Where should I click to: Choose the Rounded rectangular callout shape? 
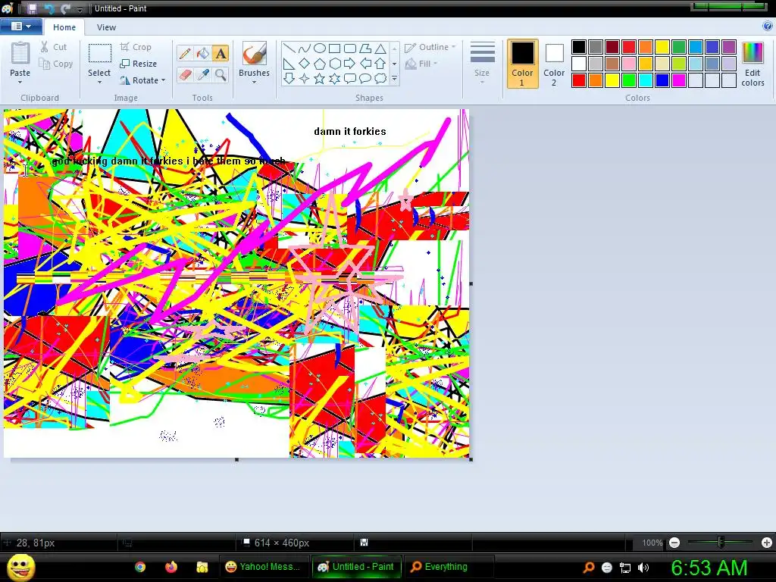coord(350,78)
